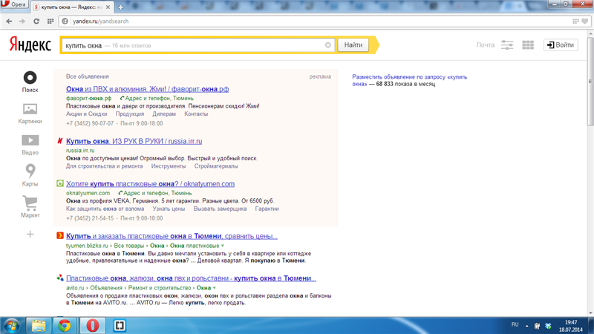The image size is (594, 334).
Task: Open 'Инструменты' sitelink
Action: point(169,166)
